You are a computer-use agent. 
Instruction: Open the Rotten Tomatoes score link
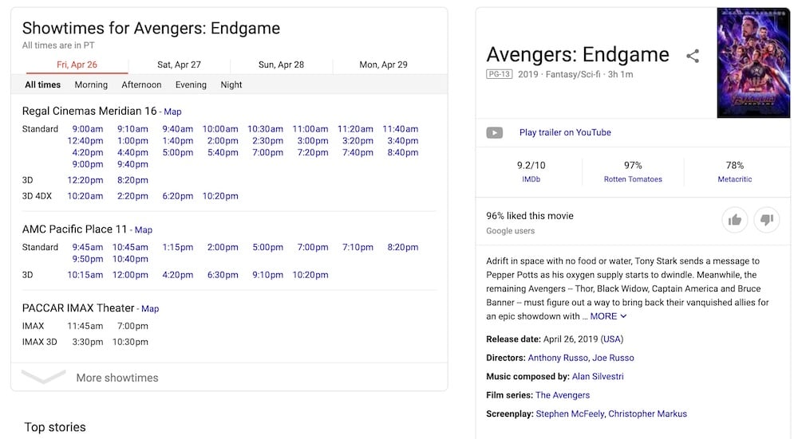(x=633, y=179)
